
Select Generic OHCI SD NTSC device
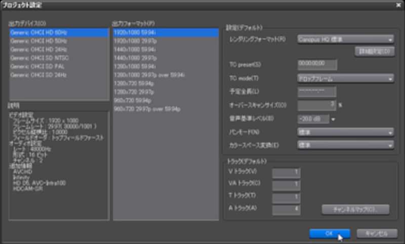click(x=59, y=58)
